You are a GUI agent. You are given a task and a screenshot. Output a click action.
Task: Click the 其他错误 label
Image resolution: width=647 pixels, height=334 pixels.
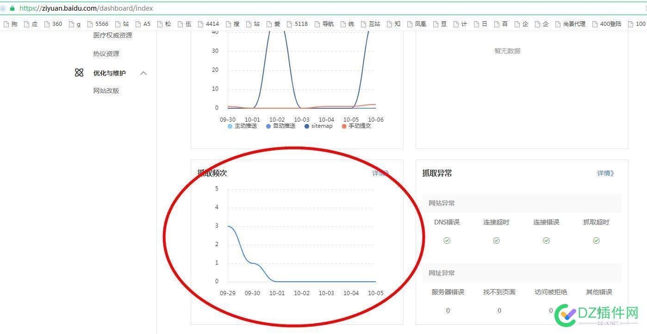[599, 292]
